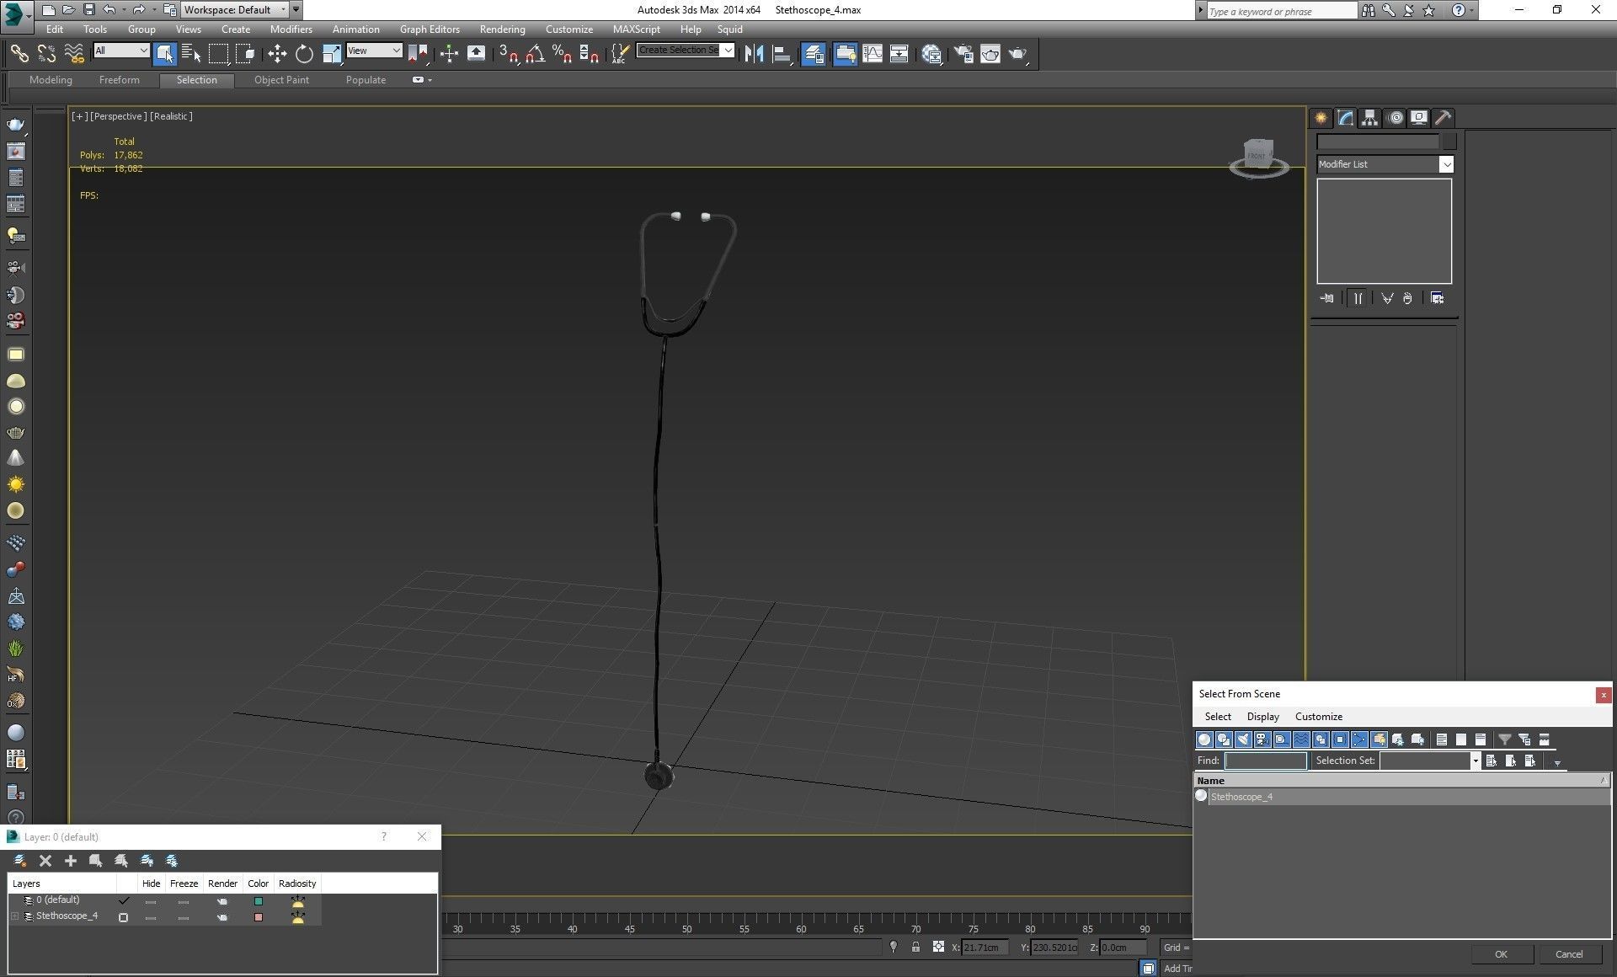Click the Select by Name toolbar icon
This screenshot has height=977, width=1617.
click(x=191, y=54)
